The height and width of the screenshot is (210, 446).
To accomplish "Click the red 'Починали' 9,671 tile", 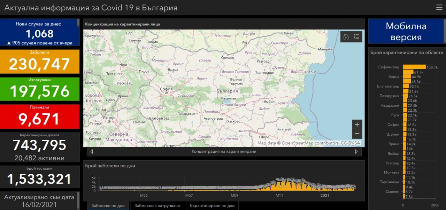I will click(x=40, y=116).
